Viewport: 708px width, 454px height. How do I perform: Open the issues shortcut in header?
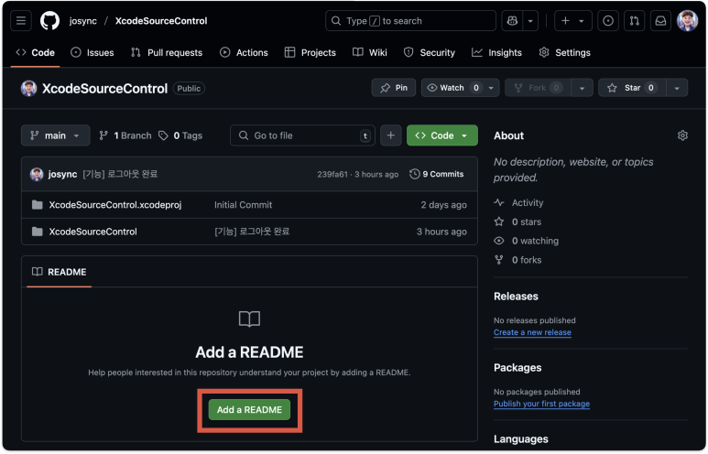coord(608,21)
